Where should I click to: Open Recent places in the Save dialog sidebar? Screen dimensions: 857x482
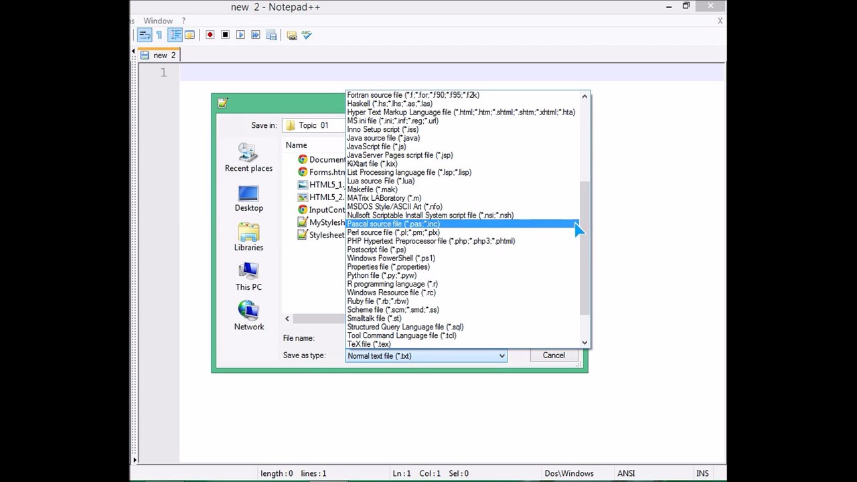[x=248, y=159]
